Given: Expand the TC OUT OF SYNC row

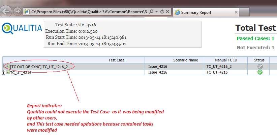Looking at the screenshot, I should pyautogui.click(x=4, y=67).
